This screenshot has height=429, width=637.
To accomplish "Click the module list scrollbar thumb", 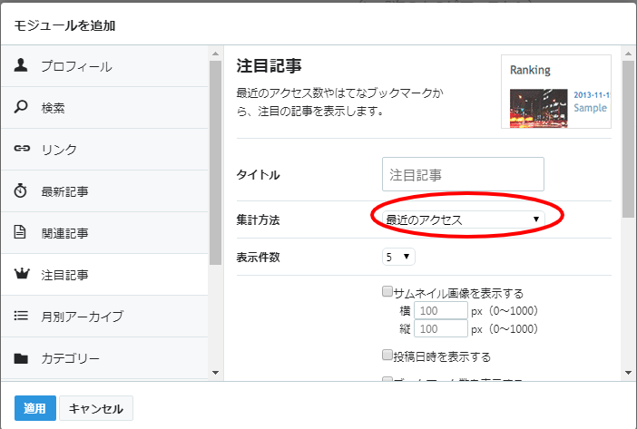I will coord(215,162).
